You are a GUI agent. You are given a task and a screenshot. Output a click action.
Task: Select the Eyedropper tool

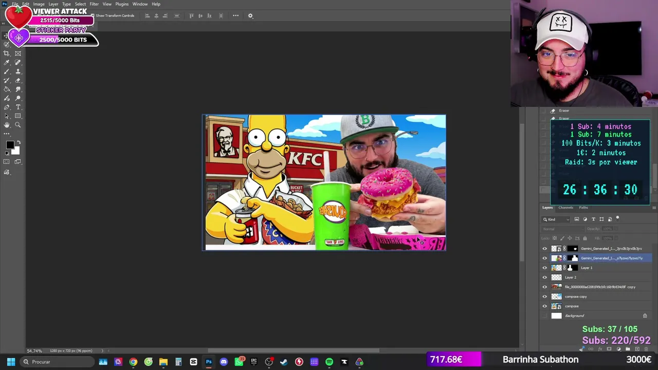(7, 62)
